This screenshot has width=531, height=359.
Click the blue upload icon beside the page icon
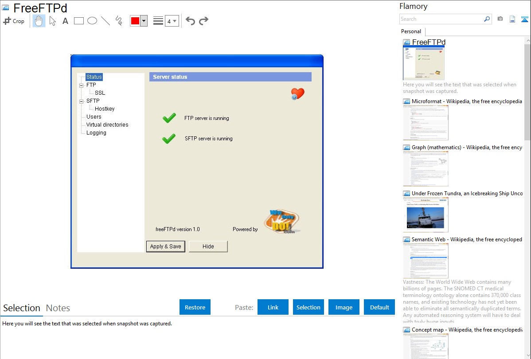tap(524, 19)
